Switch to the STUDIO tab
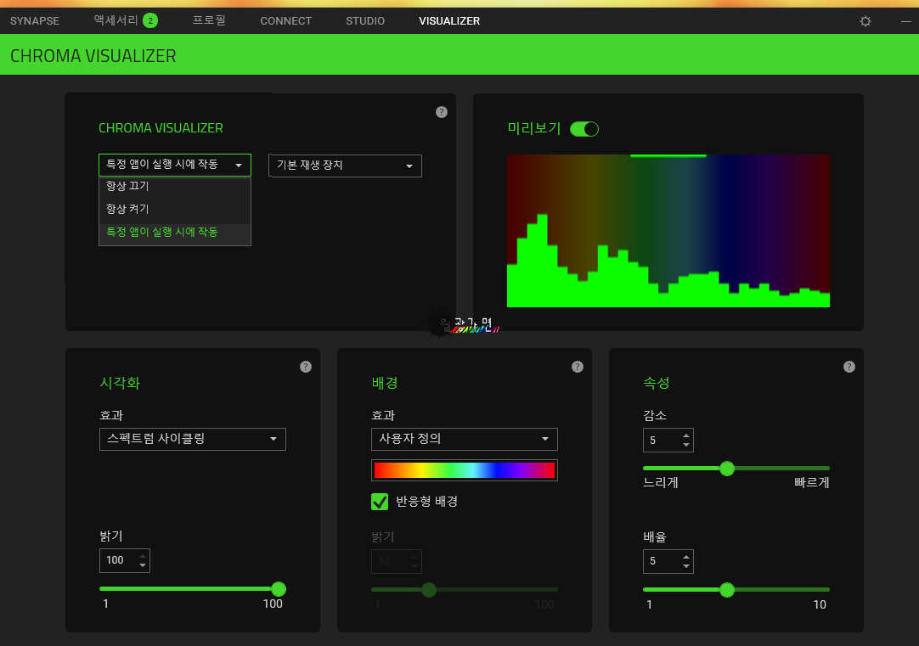The width and height of the screenshot is (919, 646). [x=365, y=21]
